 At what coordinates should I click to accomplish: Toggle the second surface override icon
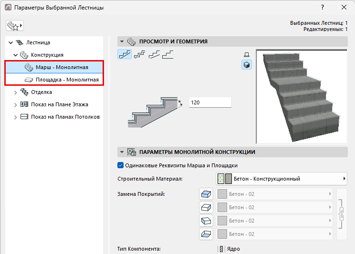(x=206, y=207)
